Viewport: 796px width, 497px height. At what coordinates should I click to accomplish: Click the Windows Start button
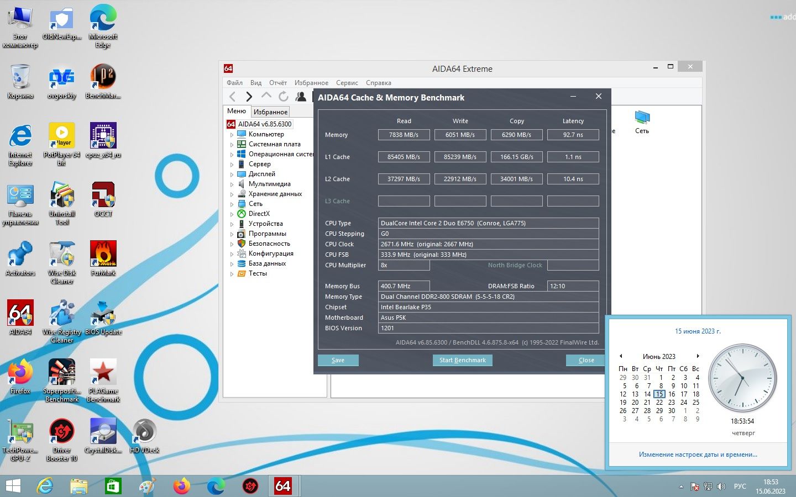[x=13, y=486]
